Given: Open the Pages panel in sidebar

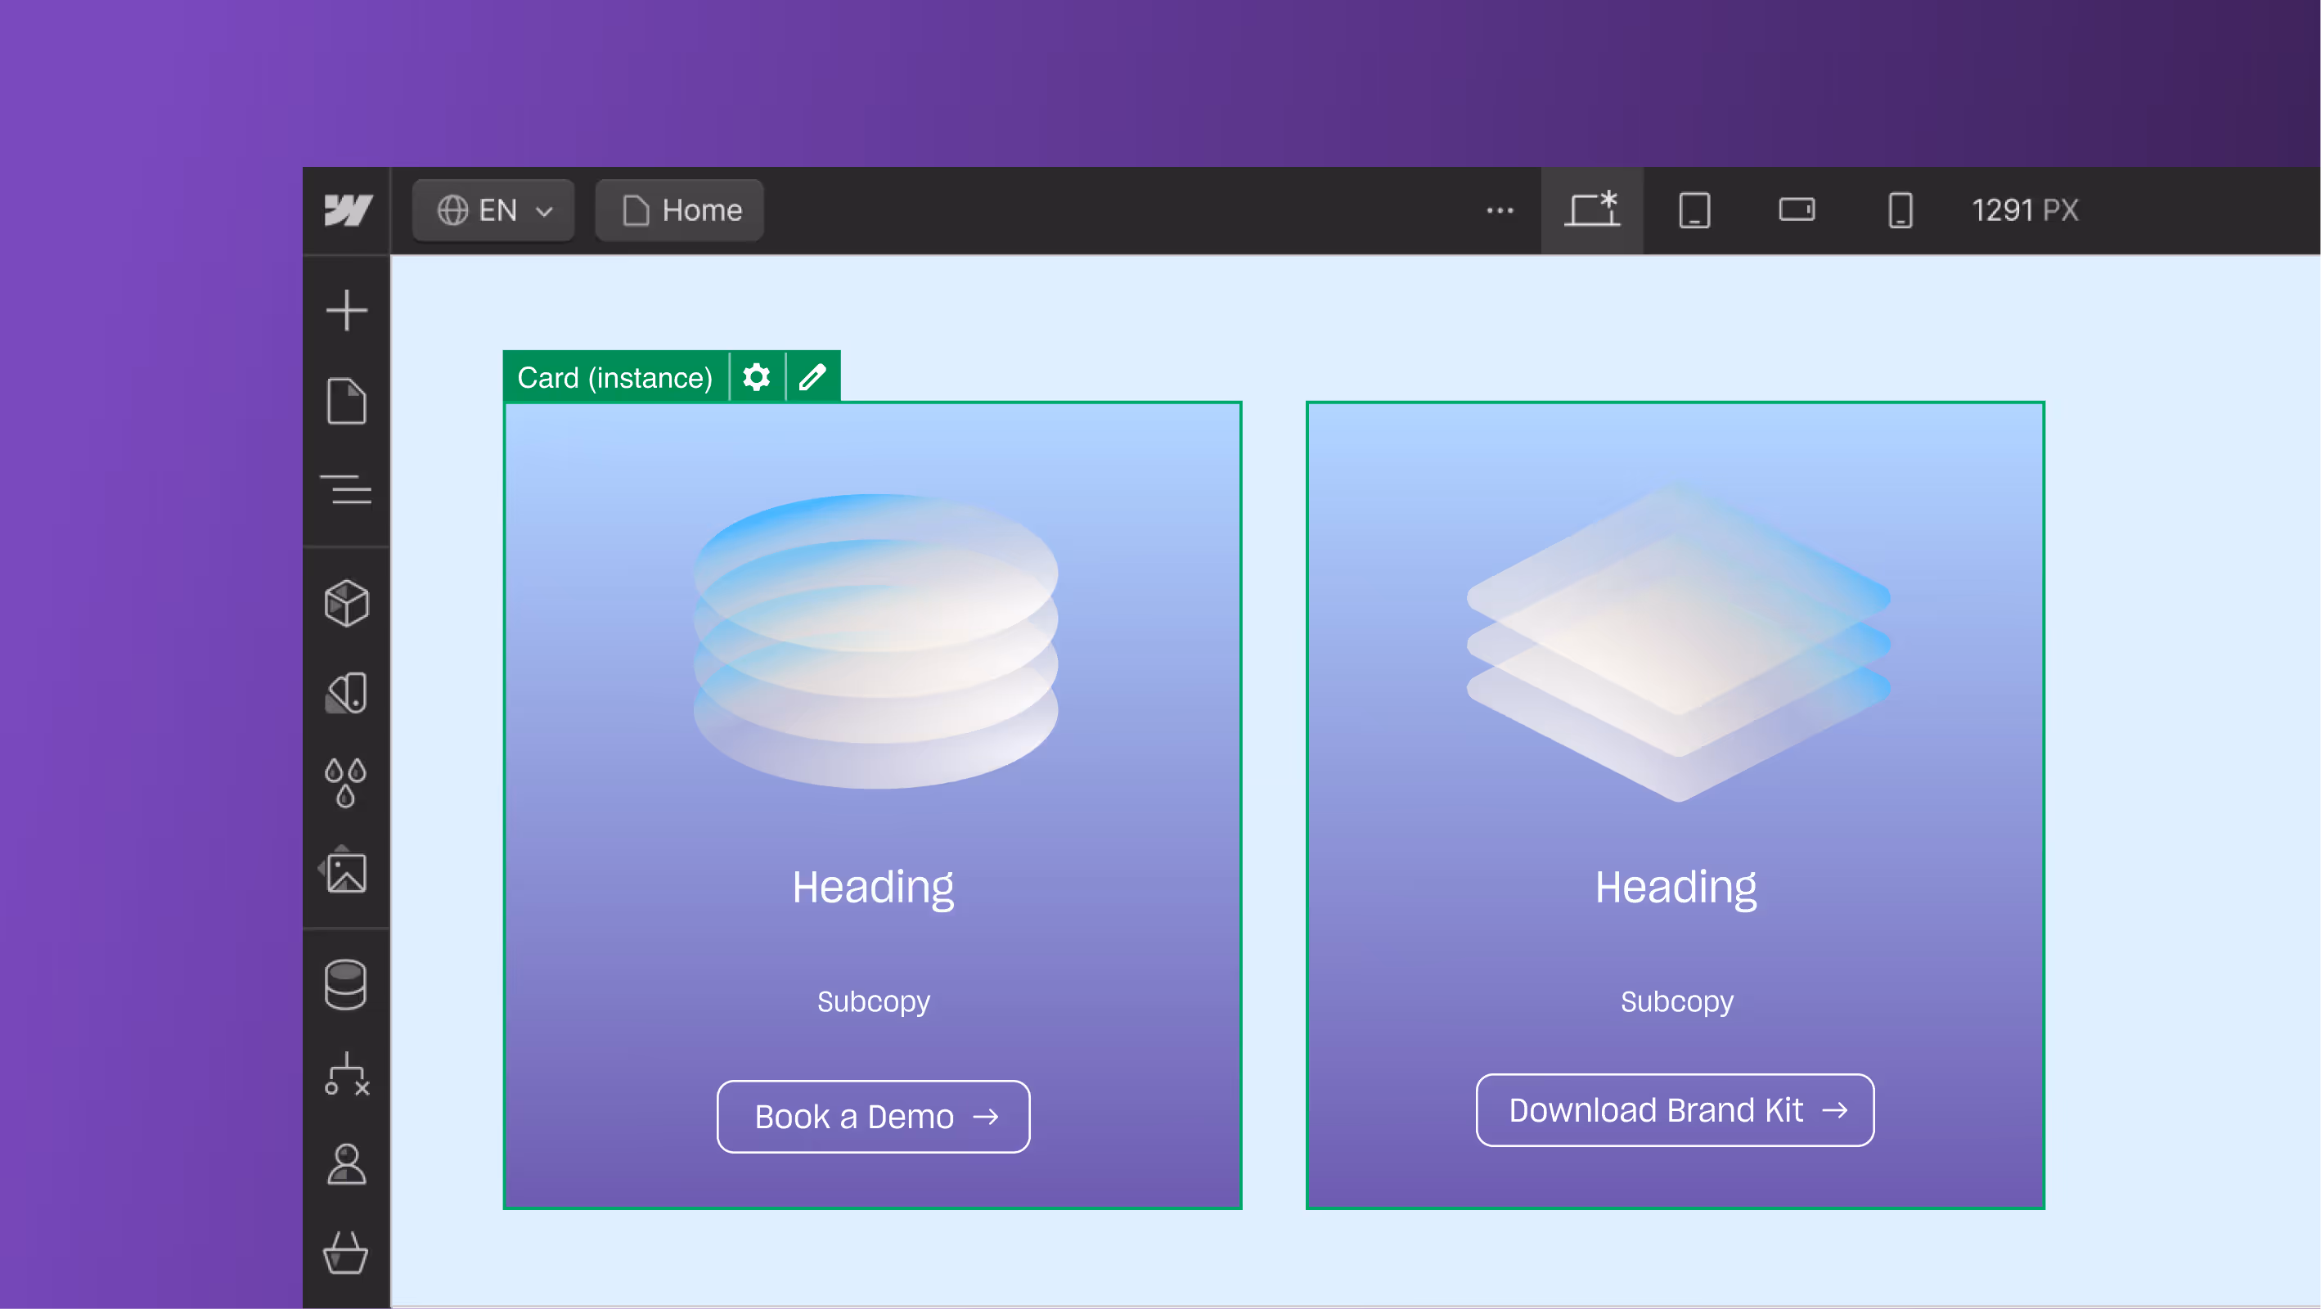Looking at the screenshot, I should (346, 401).
